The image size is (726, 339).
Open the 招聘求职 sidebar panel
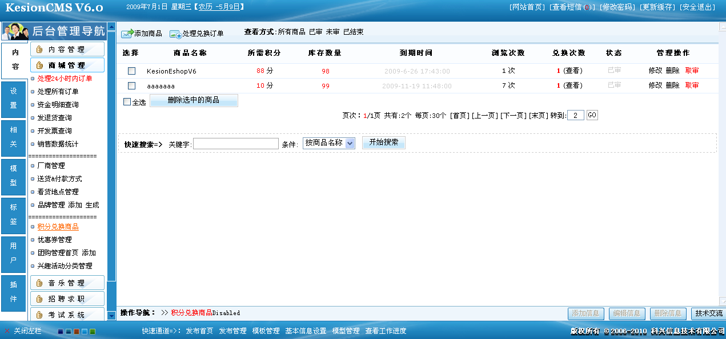(x=67, y=298)
